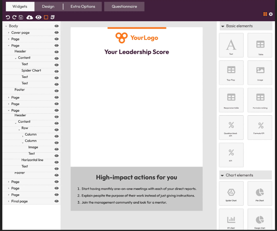Select the Spider Chart widget element
The width and height of the screenshot is (277, 231).
[231, 193]
